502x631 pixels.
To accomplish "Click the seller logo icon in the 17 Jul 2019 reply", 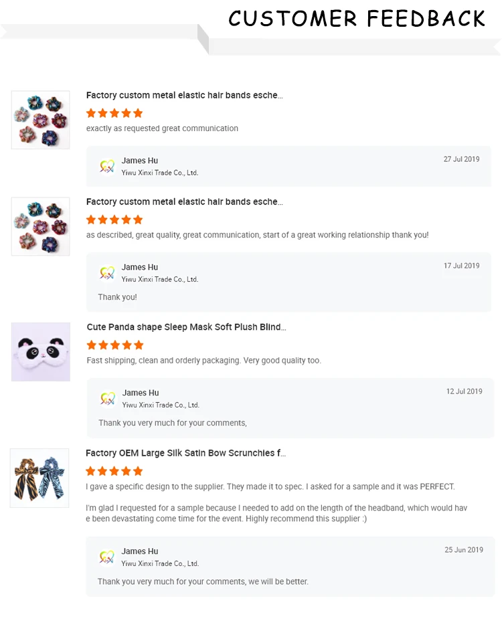I will 107,273.
